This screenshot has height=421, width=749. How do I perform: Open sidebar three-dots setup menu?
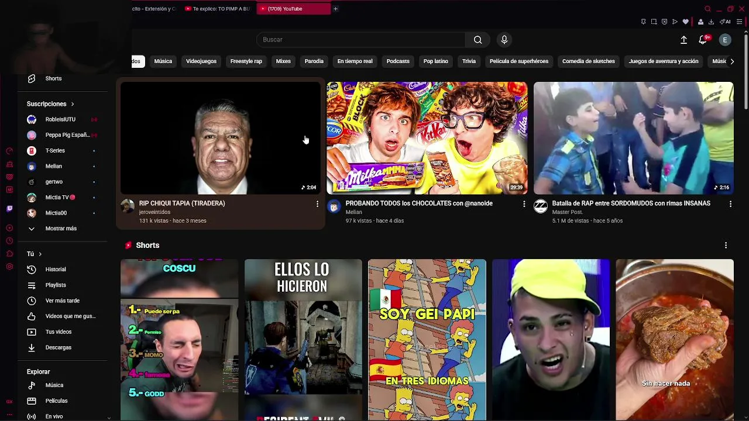pos(9,415)
